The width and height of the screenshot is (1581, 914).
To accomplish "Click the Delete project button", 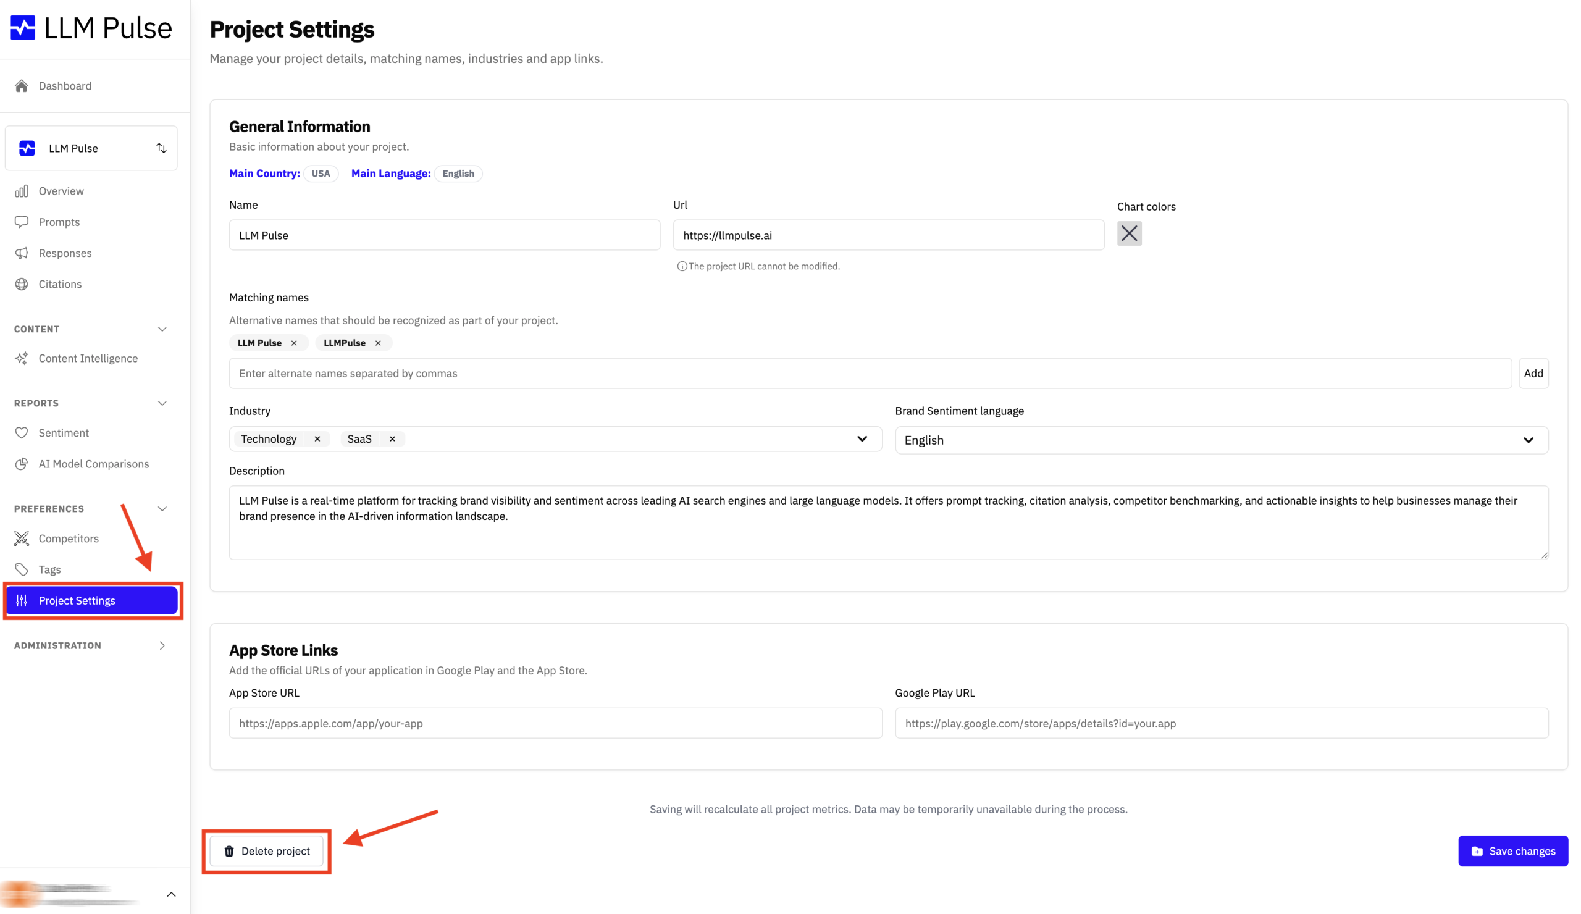I will 267,851.
